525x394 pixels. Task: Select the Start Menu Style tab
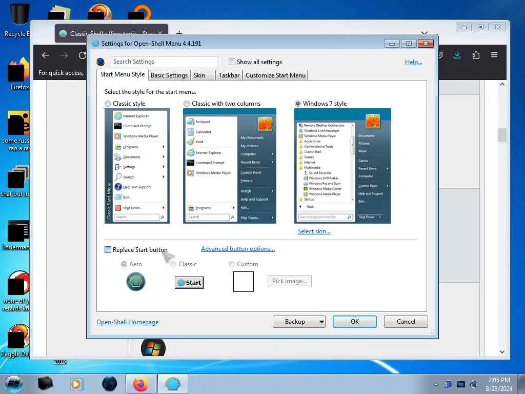[123, 74]
